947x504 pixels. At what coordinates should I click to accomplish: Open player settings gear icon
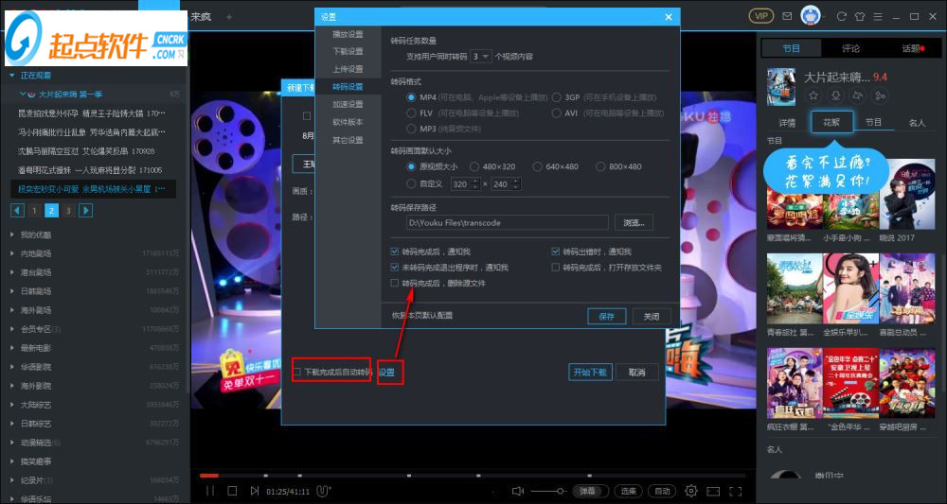691,491
